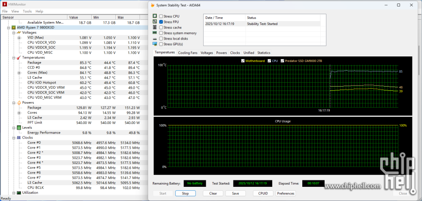Click the green Levels icon in sensor tree
Image resolution: width=422 pixels, height=201 pixels.
(x=19, y=128)
